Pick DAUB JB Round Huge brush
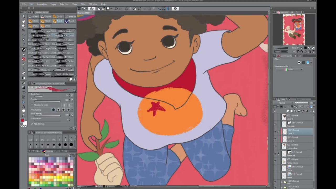The height and width of the screenshot is (189, 336). (40, 48)
